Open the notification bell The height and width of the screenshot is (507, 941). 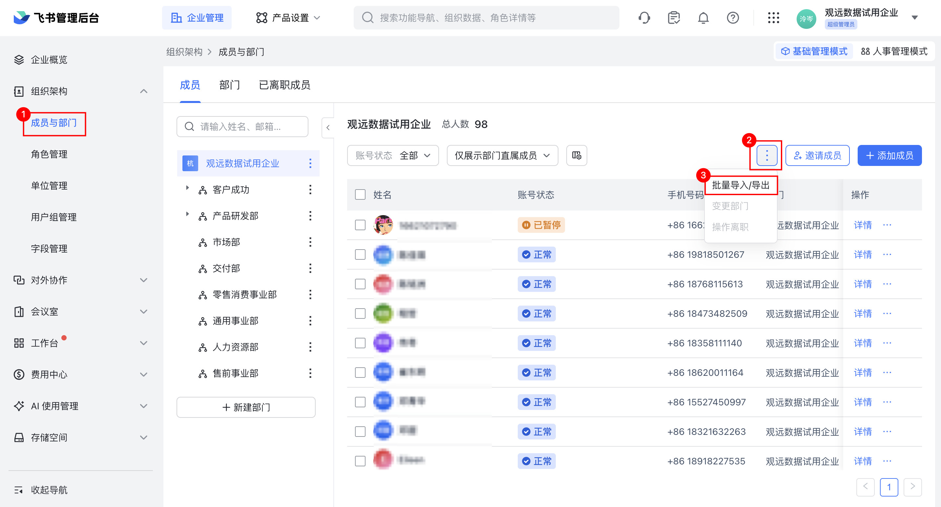pyautogui.click(x=703, y=17)
